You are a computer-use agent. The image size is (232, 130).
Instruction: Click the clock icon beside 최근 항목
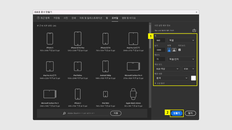click(38, 18)
